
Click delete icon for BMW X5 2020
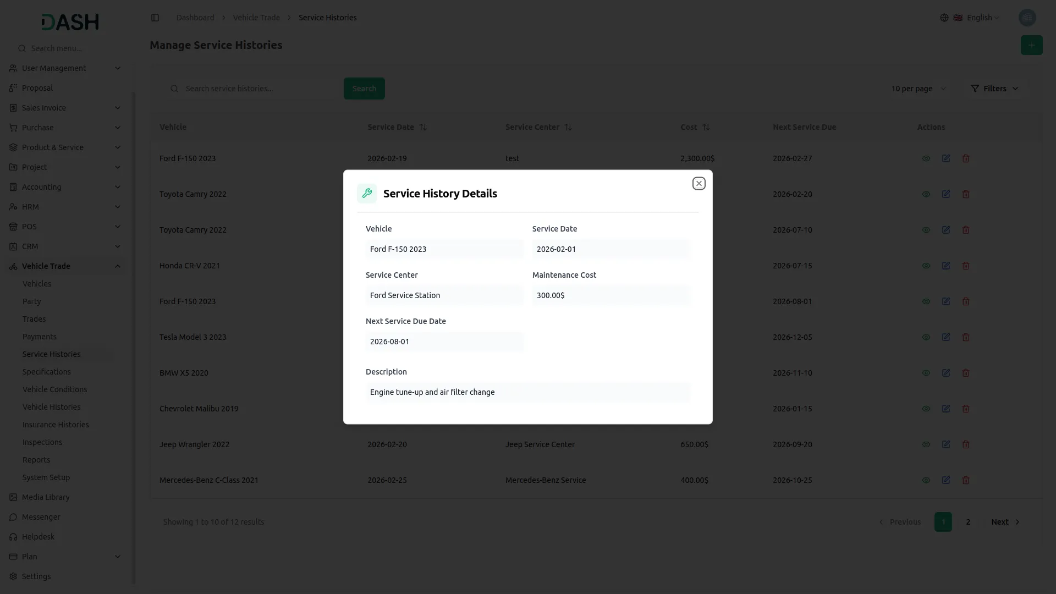(x=966, y=373)
